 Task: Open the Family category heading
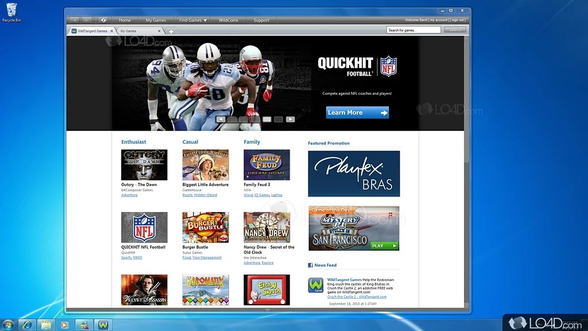(x=252, y=142)
